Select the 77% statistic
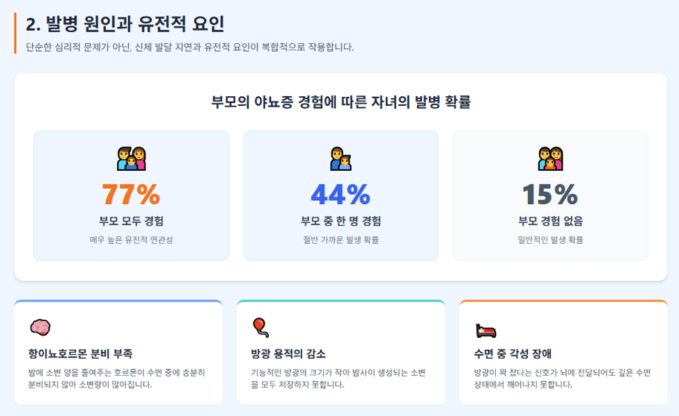Screen dimensions: 679x416 click(131, 194)
